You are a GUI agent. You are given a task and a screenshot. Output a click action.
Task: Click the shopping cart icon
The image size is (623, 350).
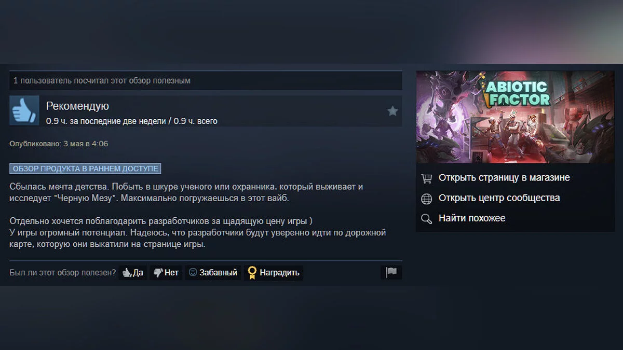pyautogui.click(x=427, y=178)
